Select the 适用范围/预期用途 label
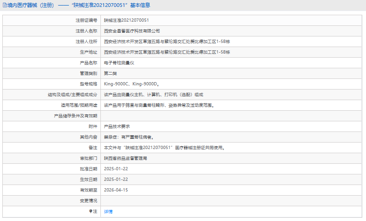Screen dimensions: 366x221 [x=79, y=105]
